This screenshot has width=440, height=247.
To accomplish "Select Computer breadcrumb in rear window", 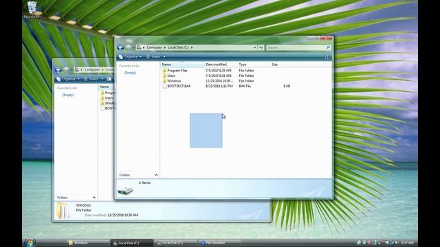I will pos(92,70).
